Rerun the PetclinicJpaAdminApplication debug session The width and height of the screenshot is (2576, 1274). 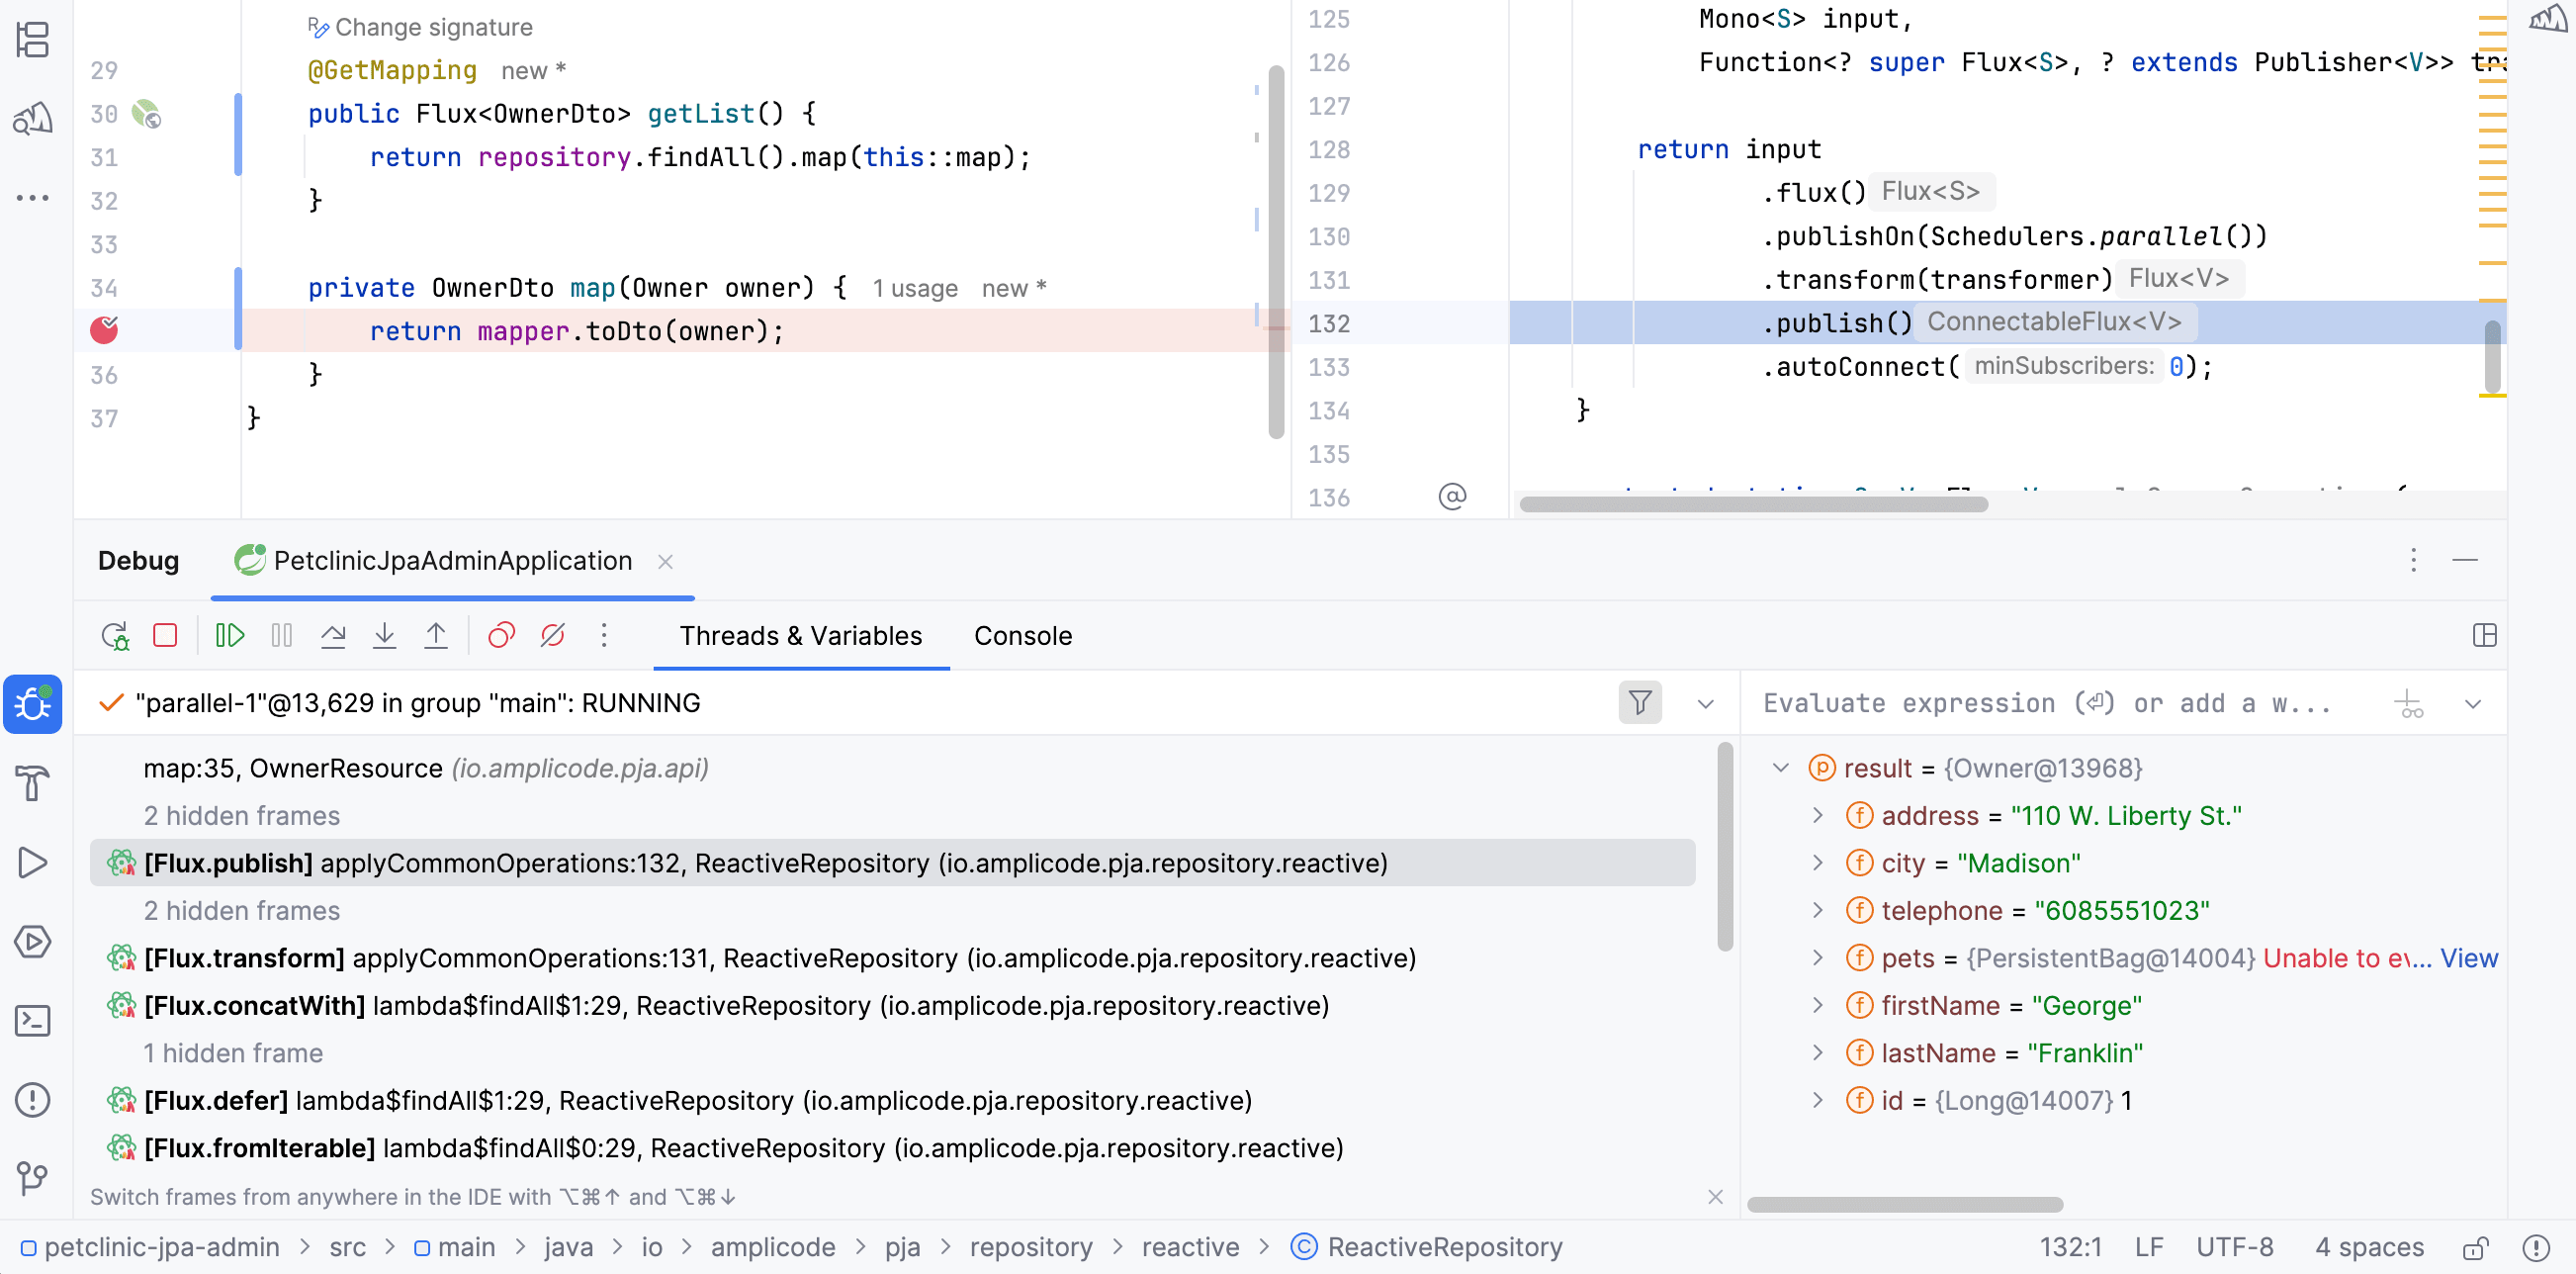point(115,636)
